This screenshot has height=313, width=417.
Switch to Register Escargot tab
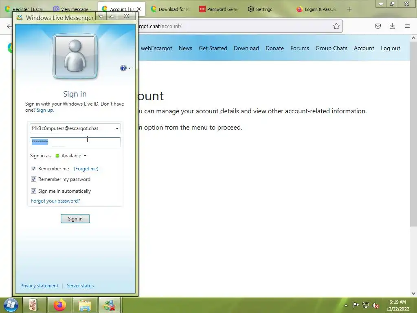click(24, 9)
